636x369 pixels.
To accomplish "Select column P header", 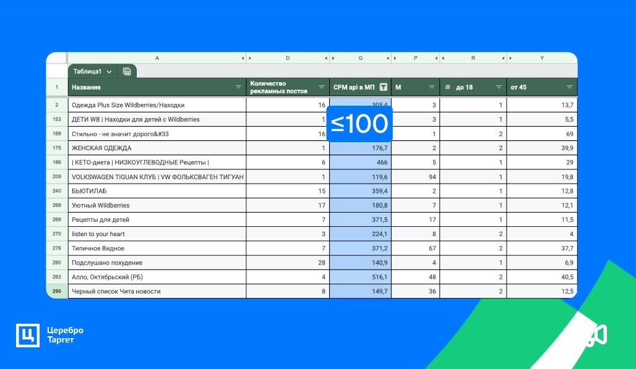I will click(x=415, y=58).
